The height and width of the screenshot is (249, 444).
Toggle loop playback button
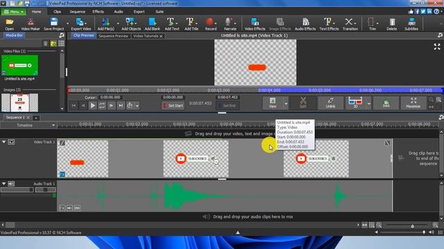(x=102, y=106)
